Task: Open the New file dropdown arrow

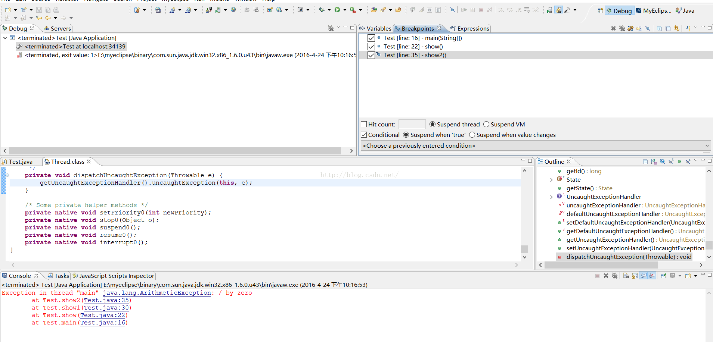Action: pyautogui.click(x=15, y=10)
